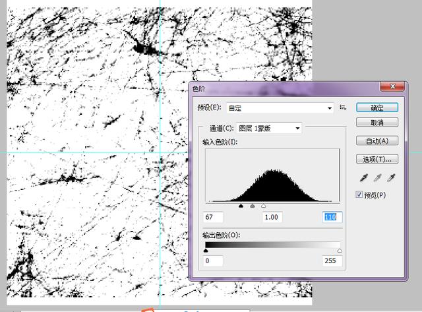Click the input levels histogram
This screenshot has height=312, width=422.
click(x=272, y=175)
